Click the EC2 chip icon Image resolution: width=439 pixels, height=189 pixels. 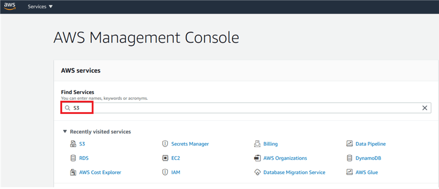165,158
